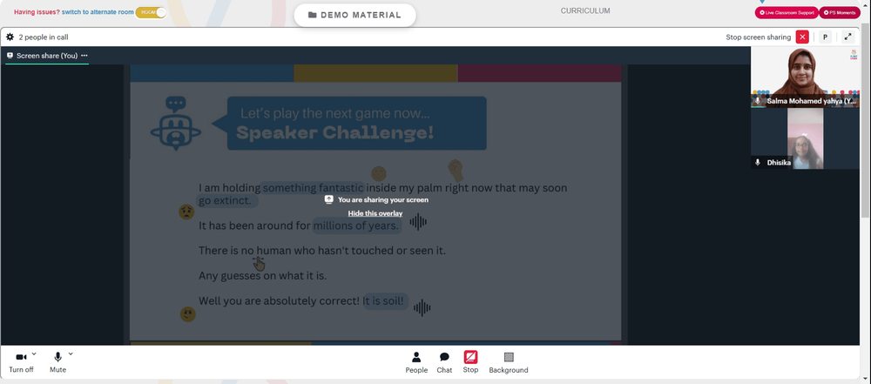Image resolution: width=871 pixels, height=384 pixels.
Task: Open the screen share three-dots menu
Action: coord(84,56)
